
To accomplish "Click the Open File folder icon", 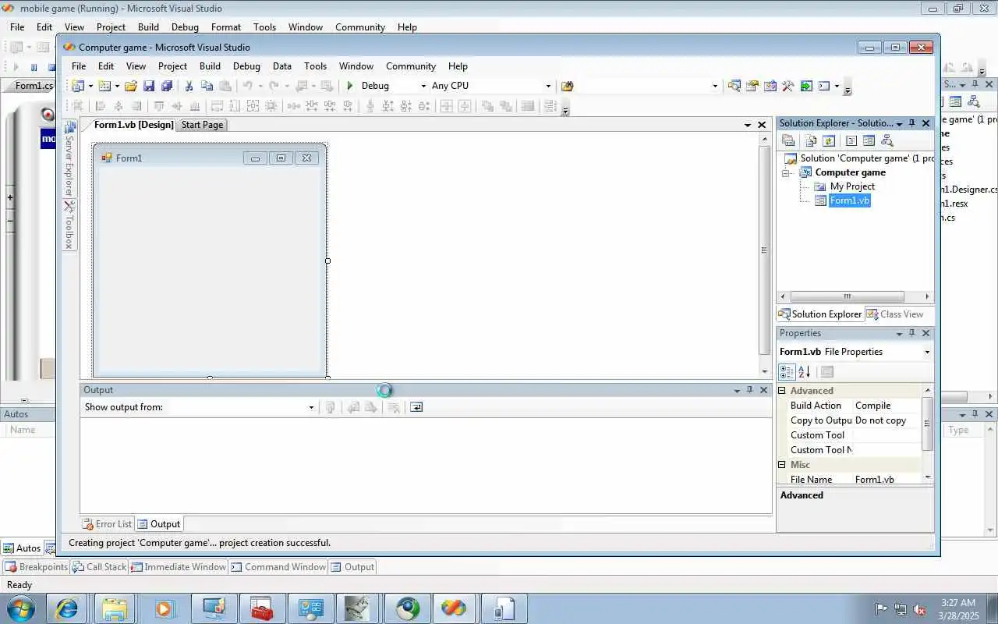I will 131,86.
